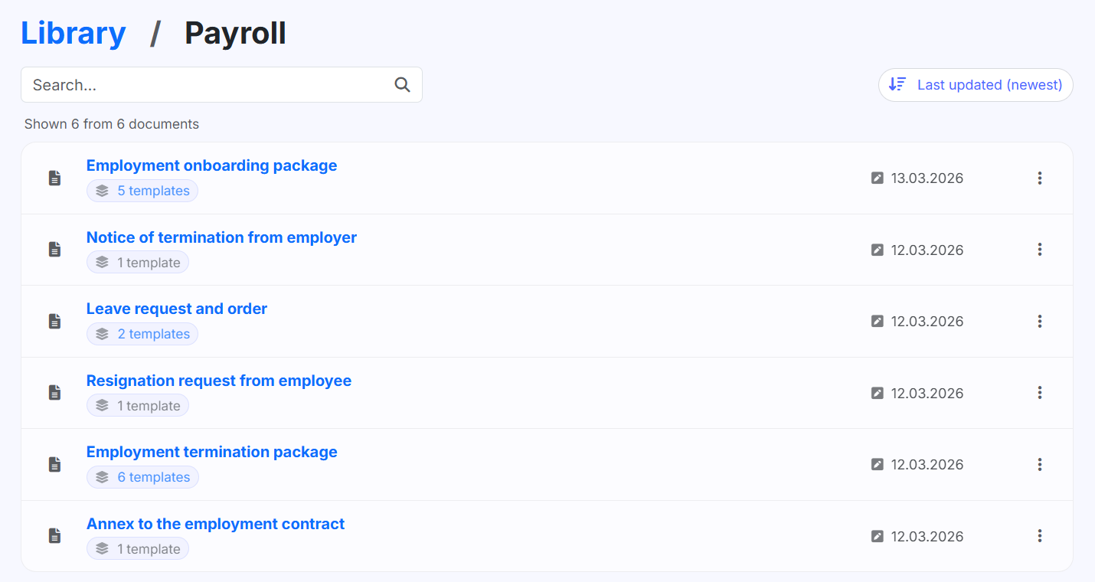This screenshot has width=1095, height=582.
Task: Open Notice of termination from employer
Action: click(x=221, y=237)
